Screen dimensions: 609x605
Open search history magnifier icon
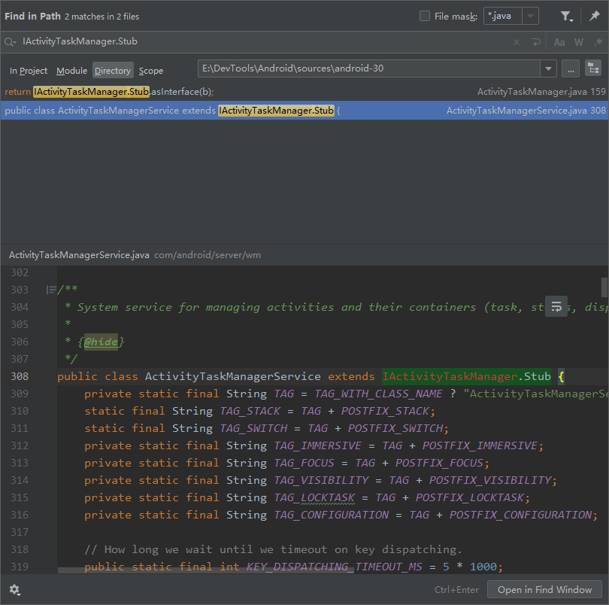10,42
